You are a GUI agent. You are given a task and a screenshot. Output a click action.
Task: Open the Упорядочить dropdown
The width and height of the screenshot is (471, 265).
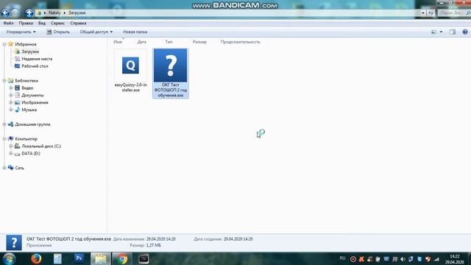click(x=21, y=32)
